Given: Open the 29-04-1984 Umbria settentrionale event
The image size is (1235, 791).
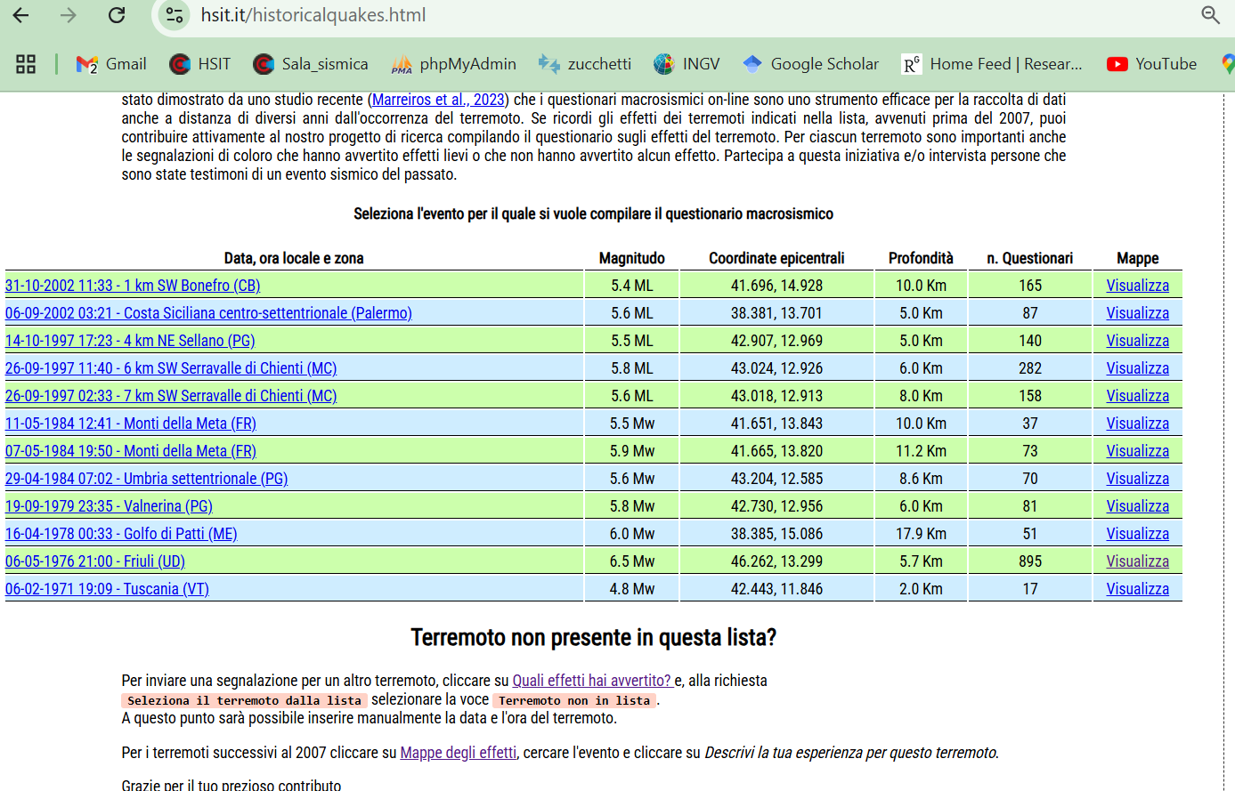Looking at the screenshot, I should [147, 479].
